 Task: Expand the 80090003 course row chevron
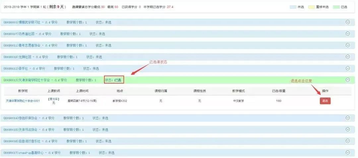tap(348, 22)
